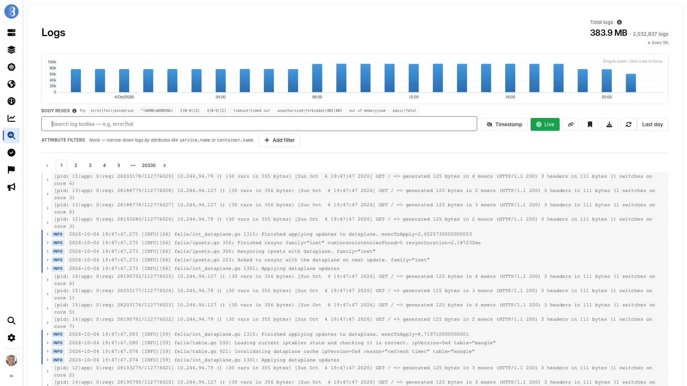Open the megaphone alerts icon in the sidebar

[11, 187]
